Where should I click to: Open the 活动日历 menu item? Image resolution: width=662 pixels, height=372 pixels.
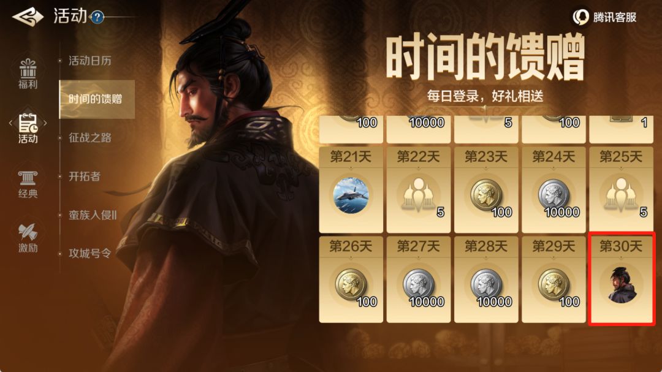[x=90, y=61]
